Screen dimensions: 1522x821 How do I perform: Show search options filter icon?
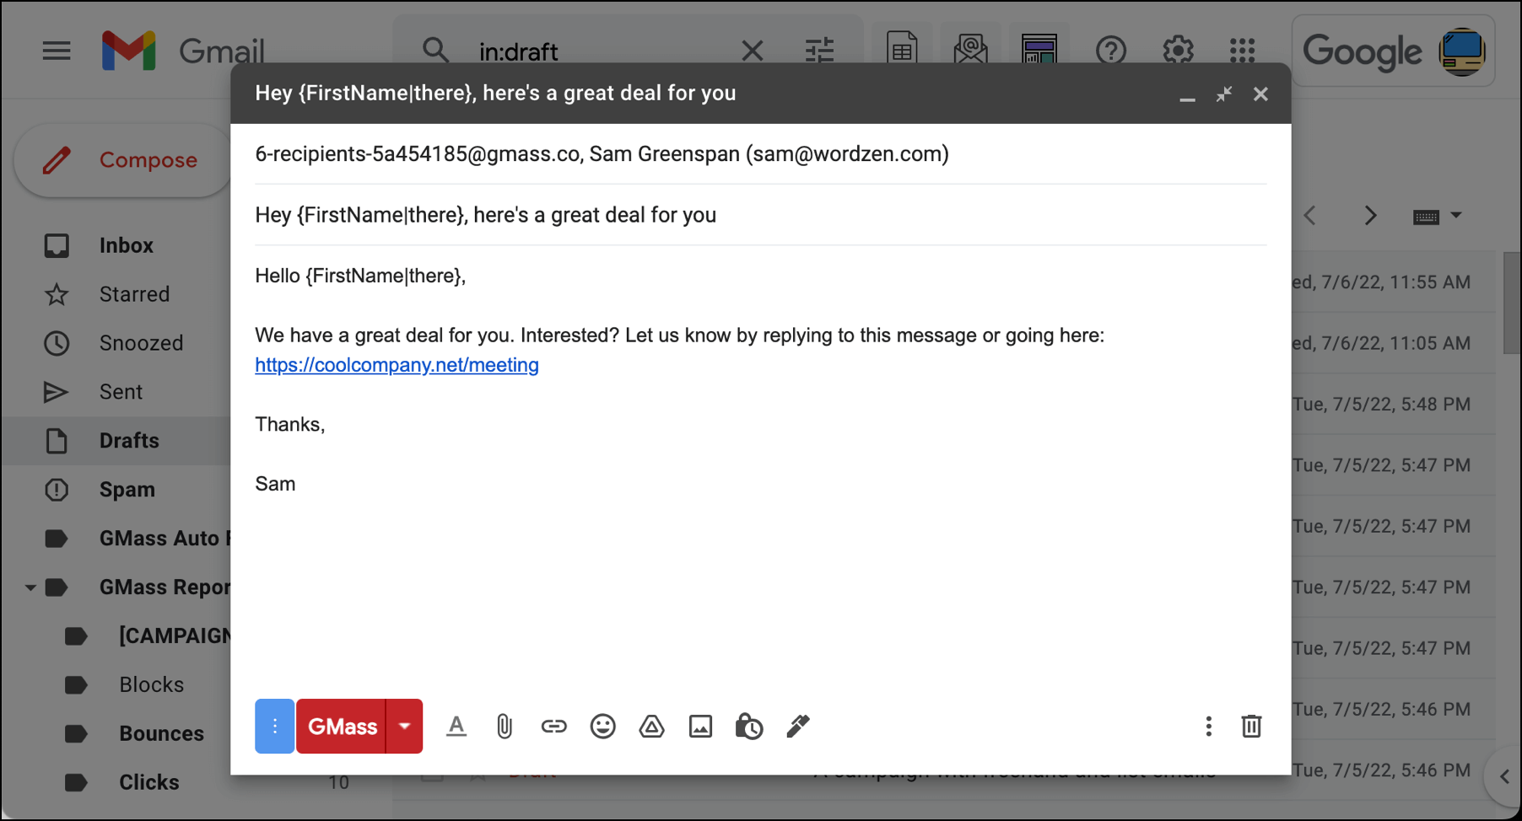tap(819, 51)
